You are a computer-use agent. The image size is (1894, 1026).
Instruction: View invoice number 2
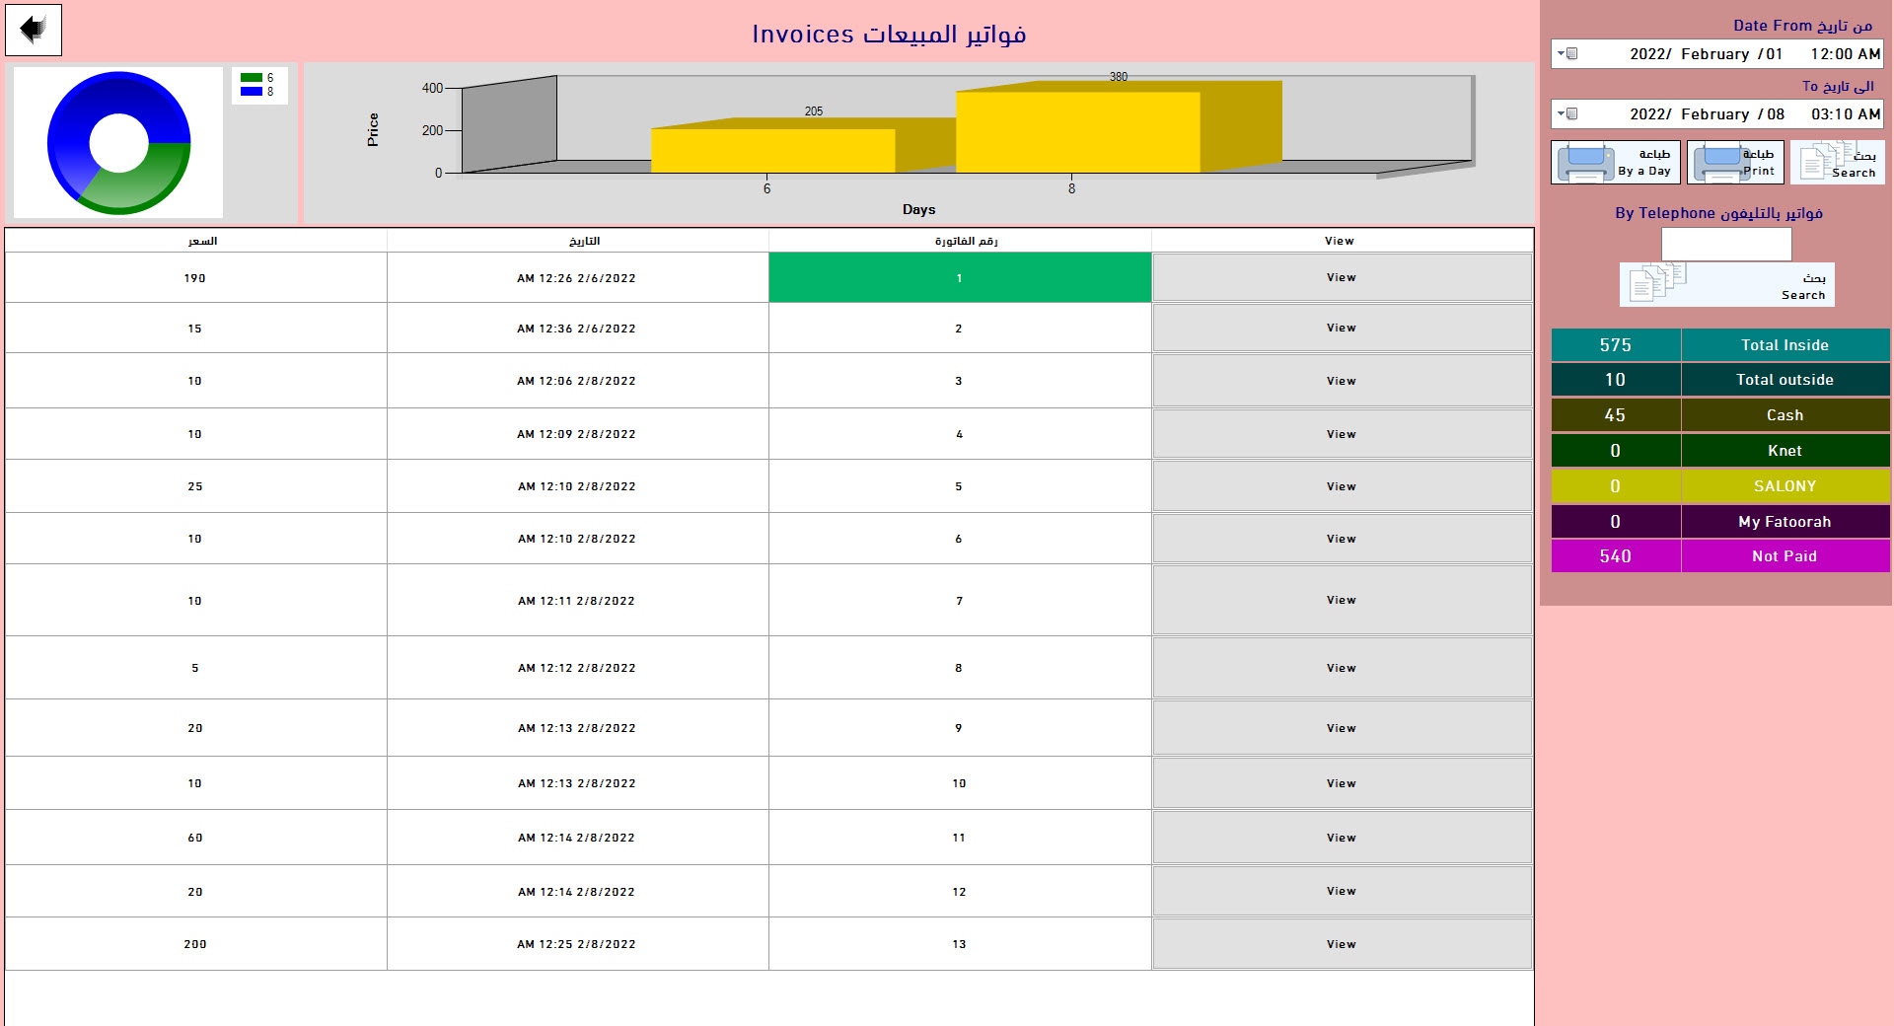[1342, 328]
